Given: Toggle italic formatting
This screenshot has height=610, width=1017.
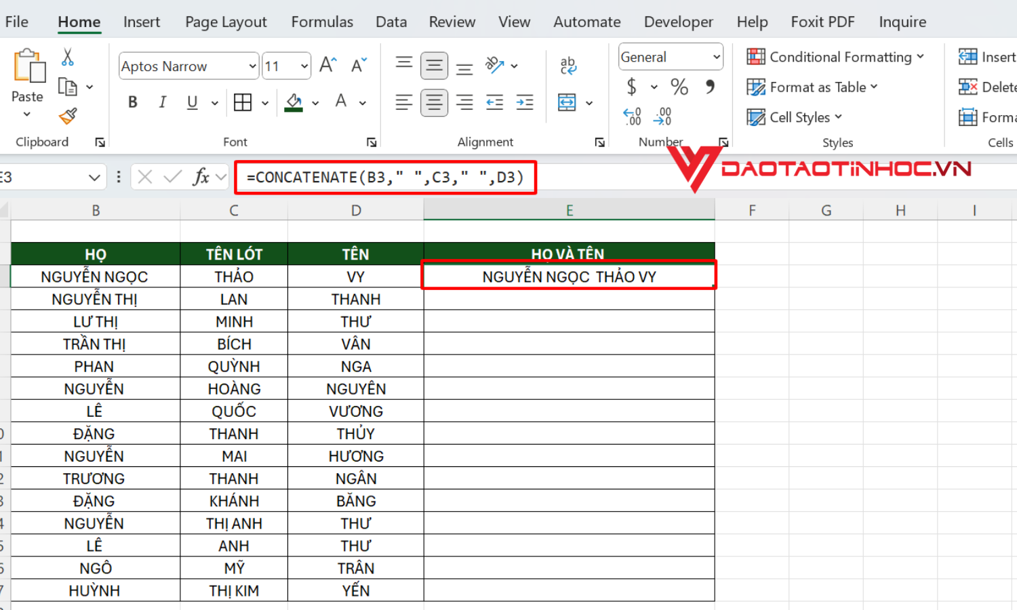Looking at the screenshot, I should pyautogui.click(x=163, y=102).
